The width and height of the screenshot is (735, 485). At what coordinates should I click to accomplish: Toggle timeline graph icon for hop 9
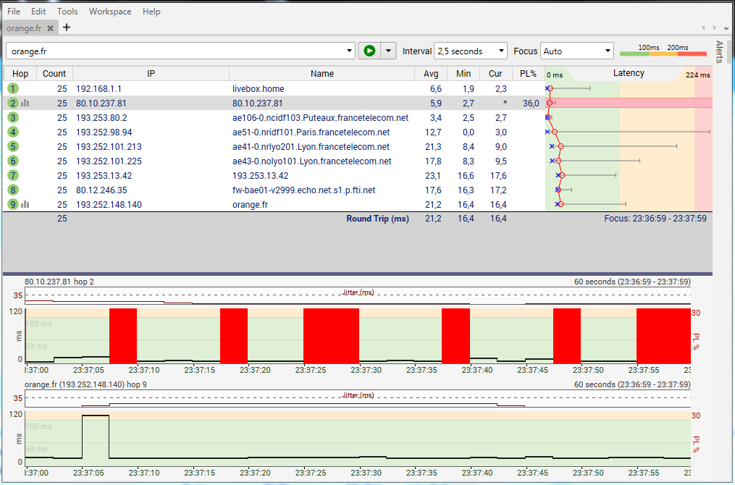pyautogui.click(x=25, y=205)
